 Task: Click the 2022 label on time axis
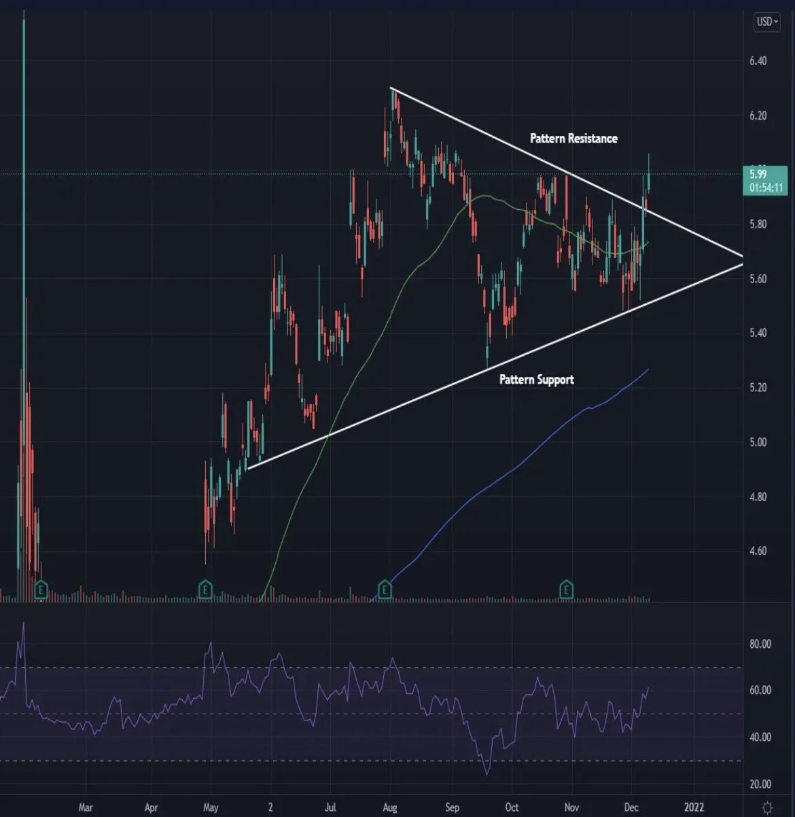(694, 807)
